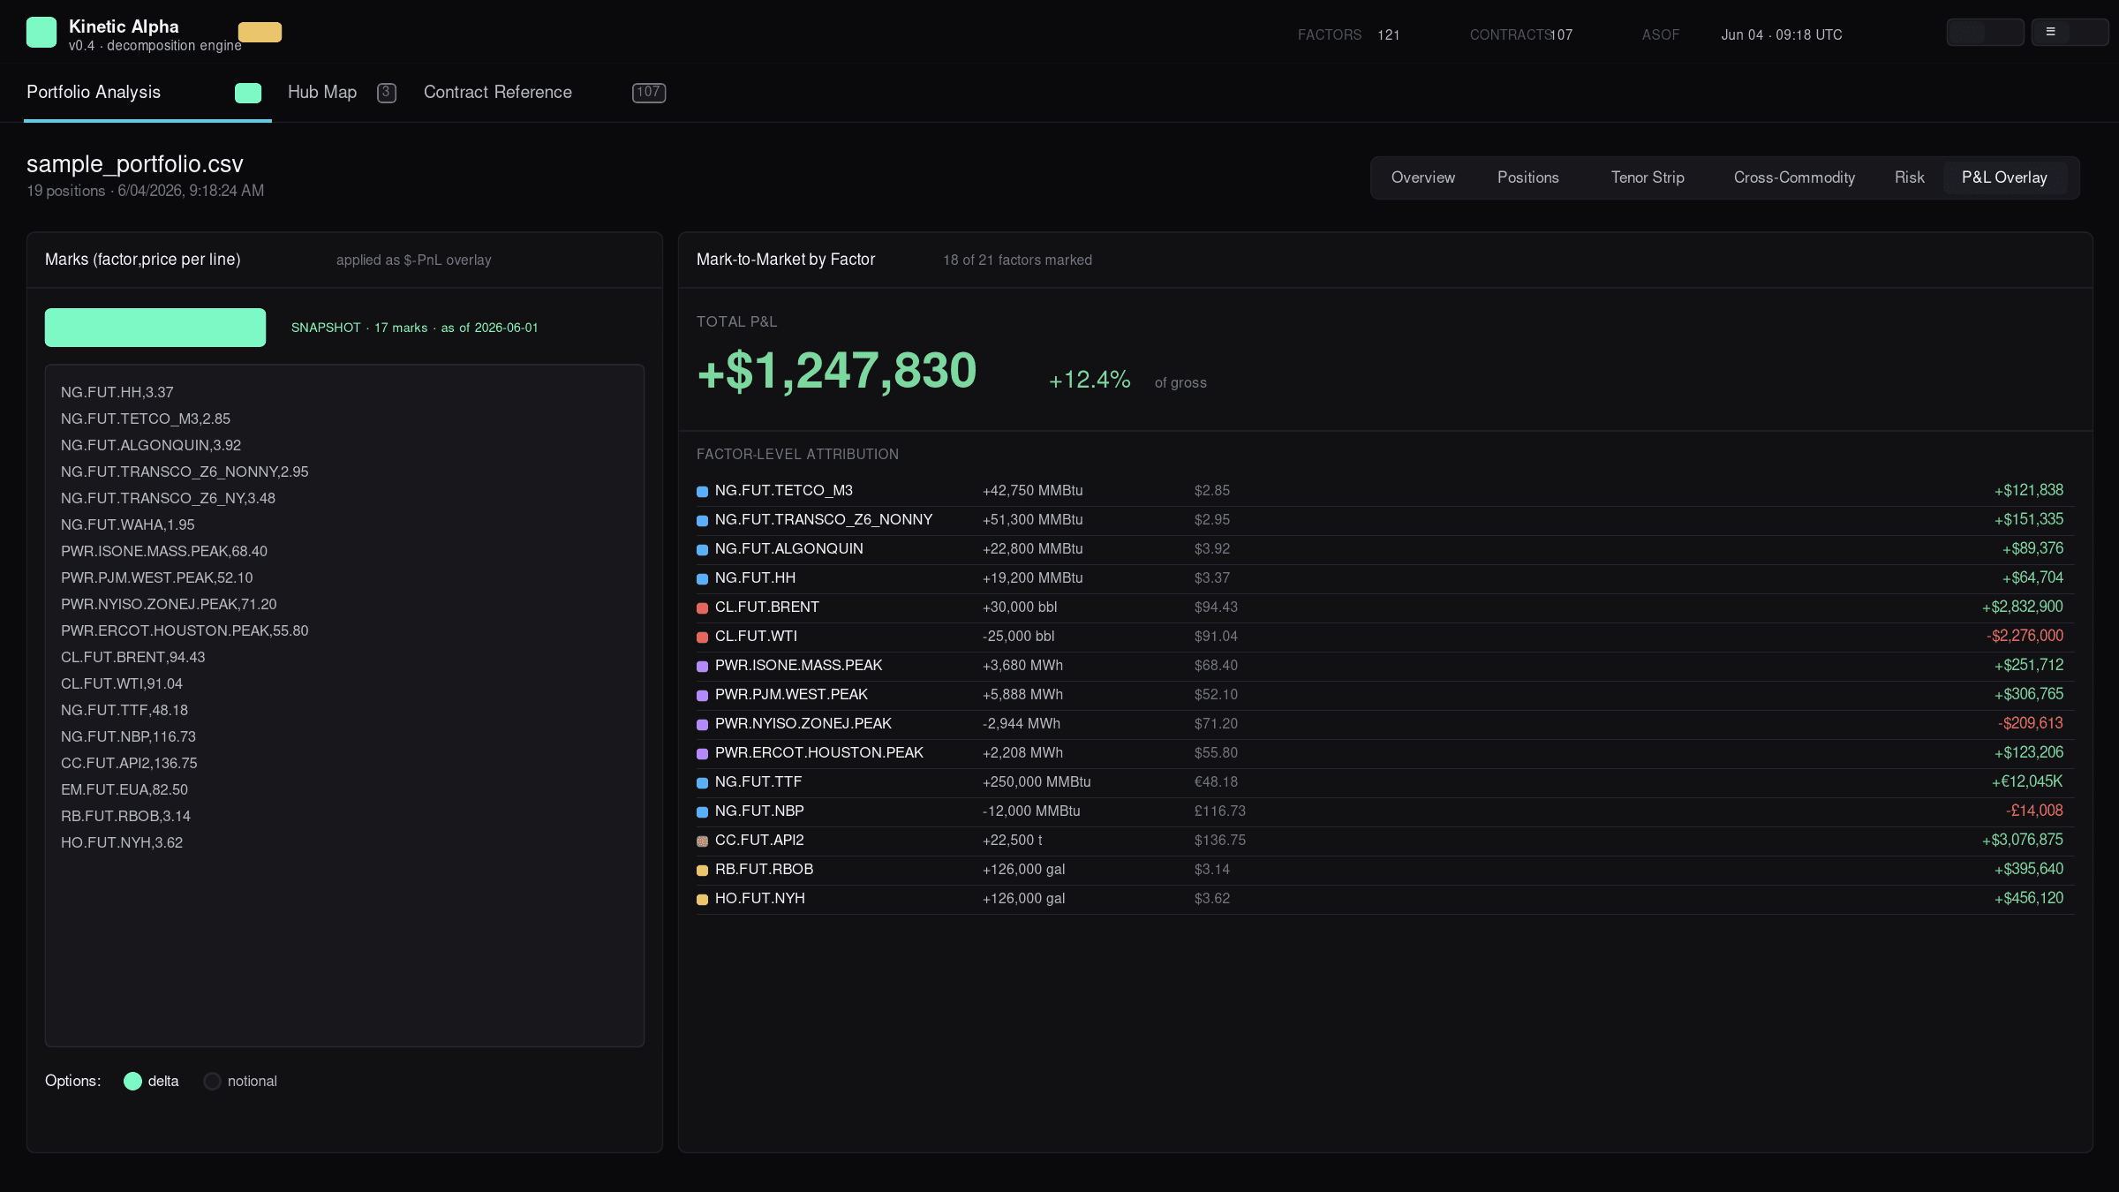This screenshot has height=1192, width=2119.
Task: Click the +$64,704 P&L value
Action: [x=2032, y=578]
